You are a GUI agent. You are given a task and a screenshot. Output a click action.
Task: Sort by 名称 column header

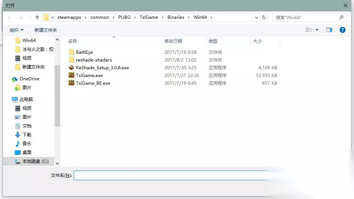[73, 41]
